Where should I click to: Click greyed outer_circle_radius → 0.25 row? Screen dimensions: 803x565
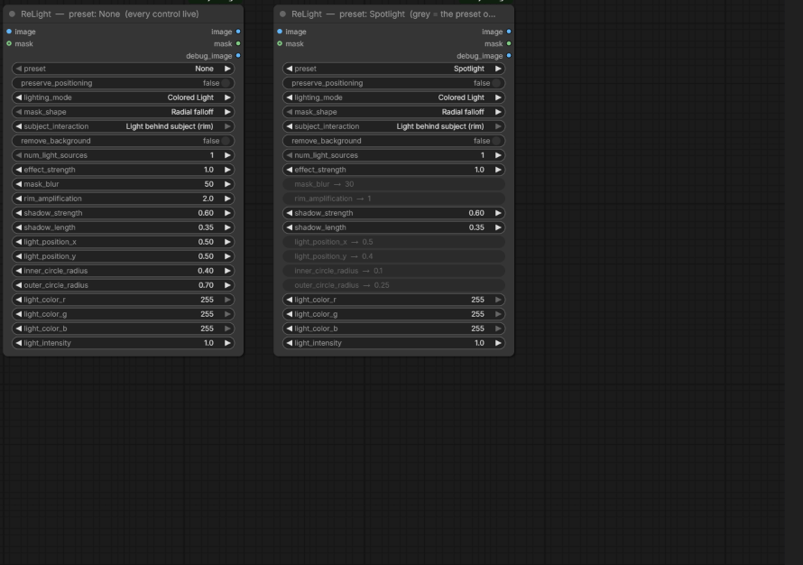click(393, 285)
